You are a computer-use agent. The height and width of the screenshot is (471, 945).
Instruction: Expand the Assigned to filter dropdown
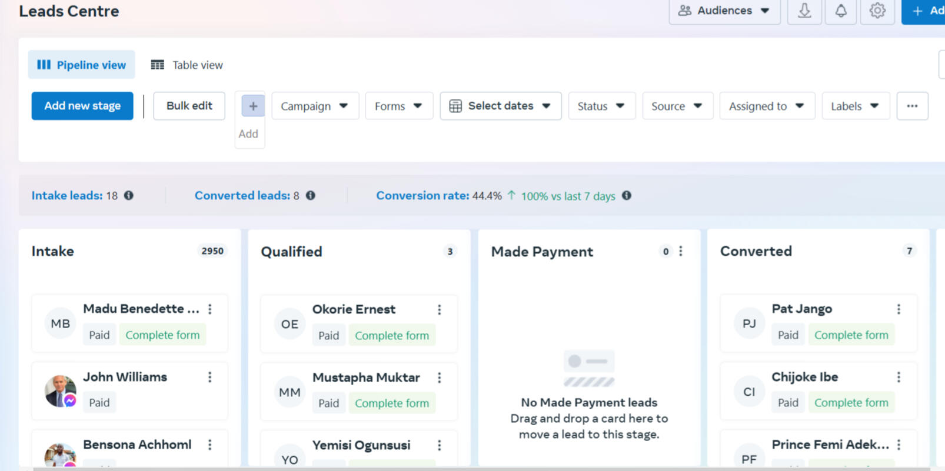(767, 106)
